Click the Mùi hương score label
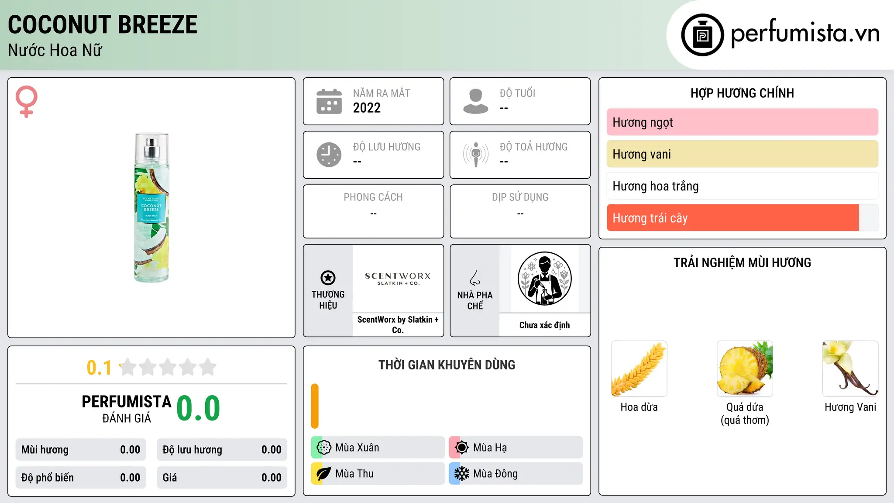894x503 pixels. 45,450
